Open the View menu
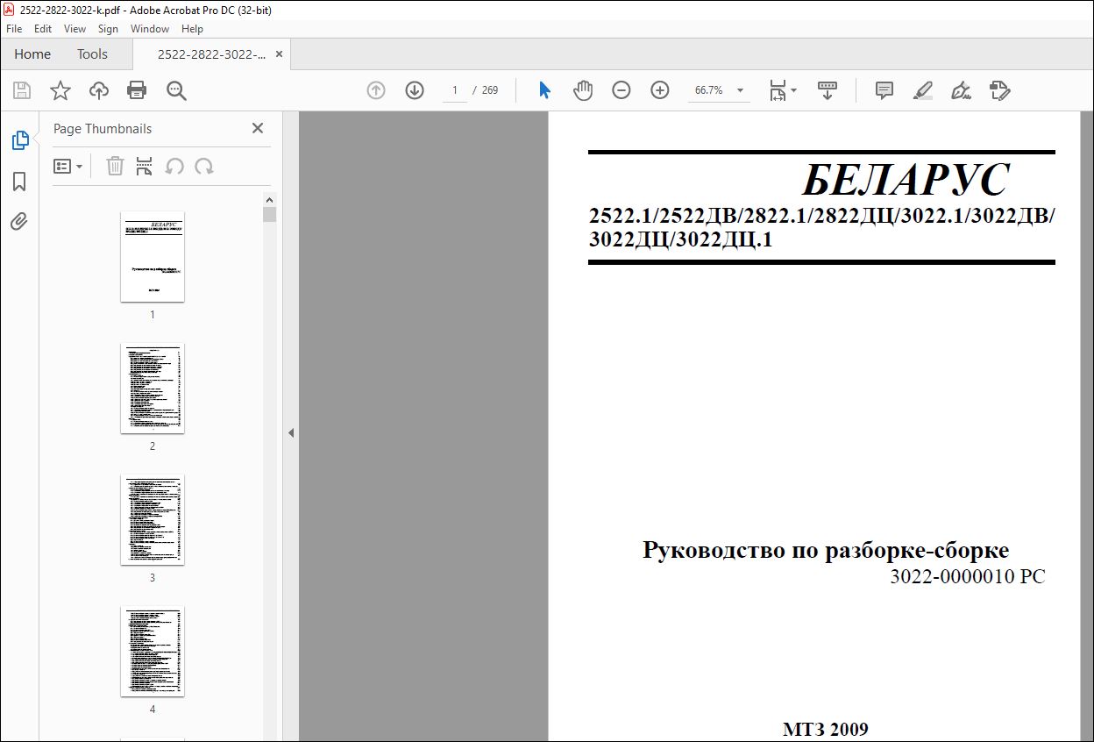 pyautogui.click(x=75, y=29)
